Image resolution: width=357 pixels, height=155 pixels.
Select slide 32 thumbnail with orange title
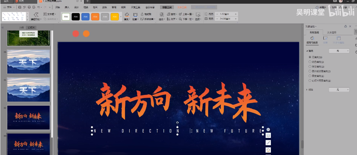[29, 117]
